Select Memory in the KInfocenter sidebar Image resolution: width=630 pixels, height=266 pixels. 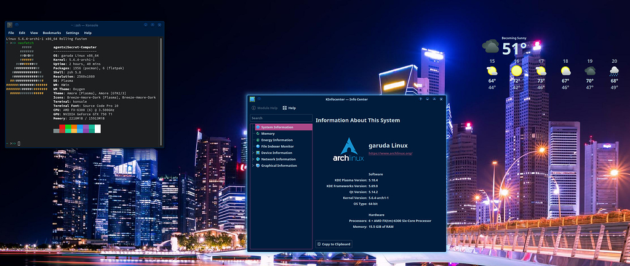tap(268, 134)
